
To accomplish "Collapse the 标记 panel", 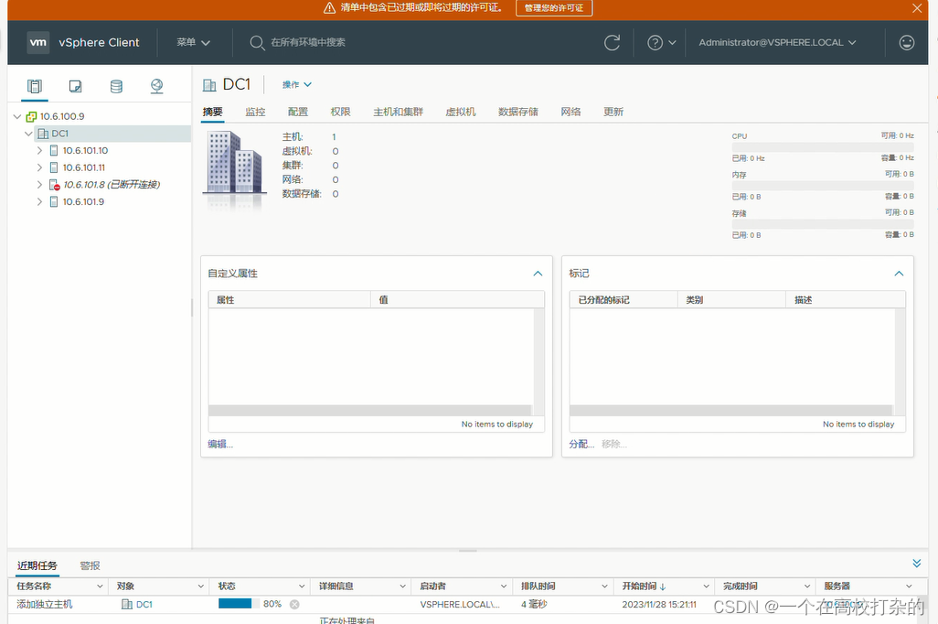I will click(899, 274).
